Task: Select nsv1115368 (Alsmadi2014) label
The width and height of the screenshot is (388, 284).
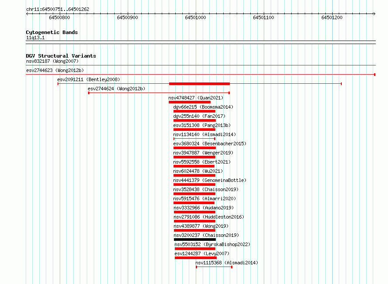Action: (227, 263)
